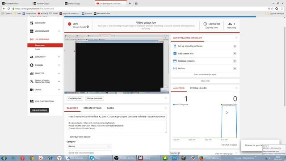Select the Stream Health tab
286x161 pixels.
(x=198, y=88)
